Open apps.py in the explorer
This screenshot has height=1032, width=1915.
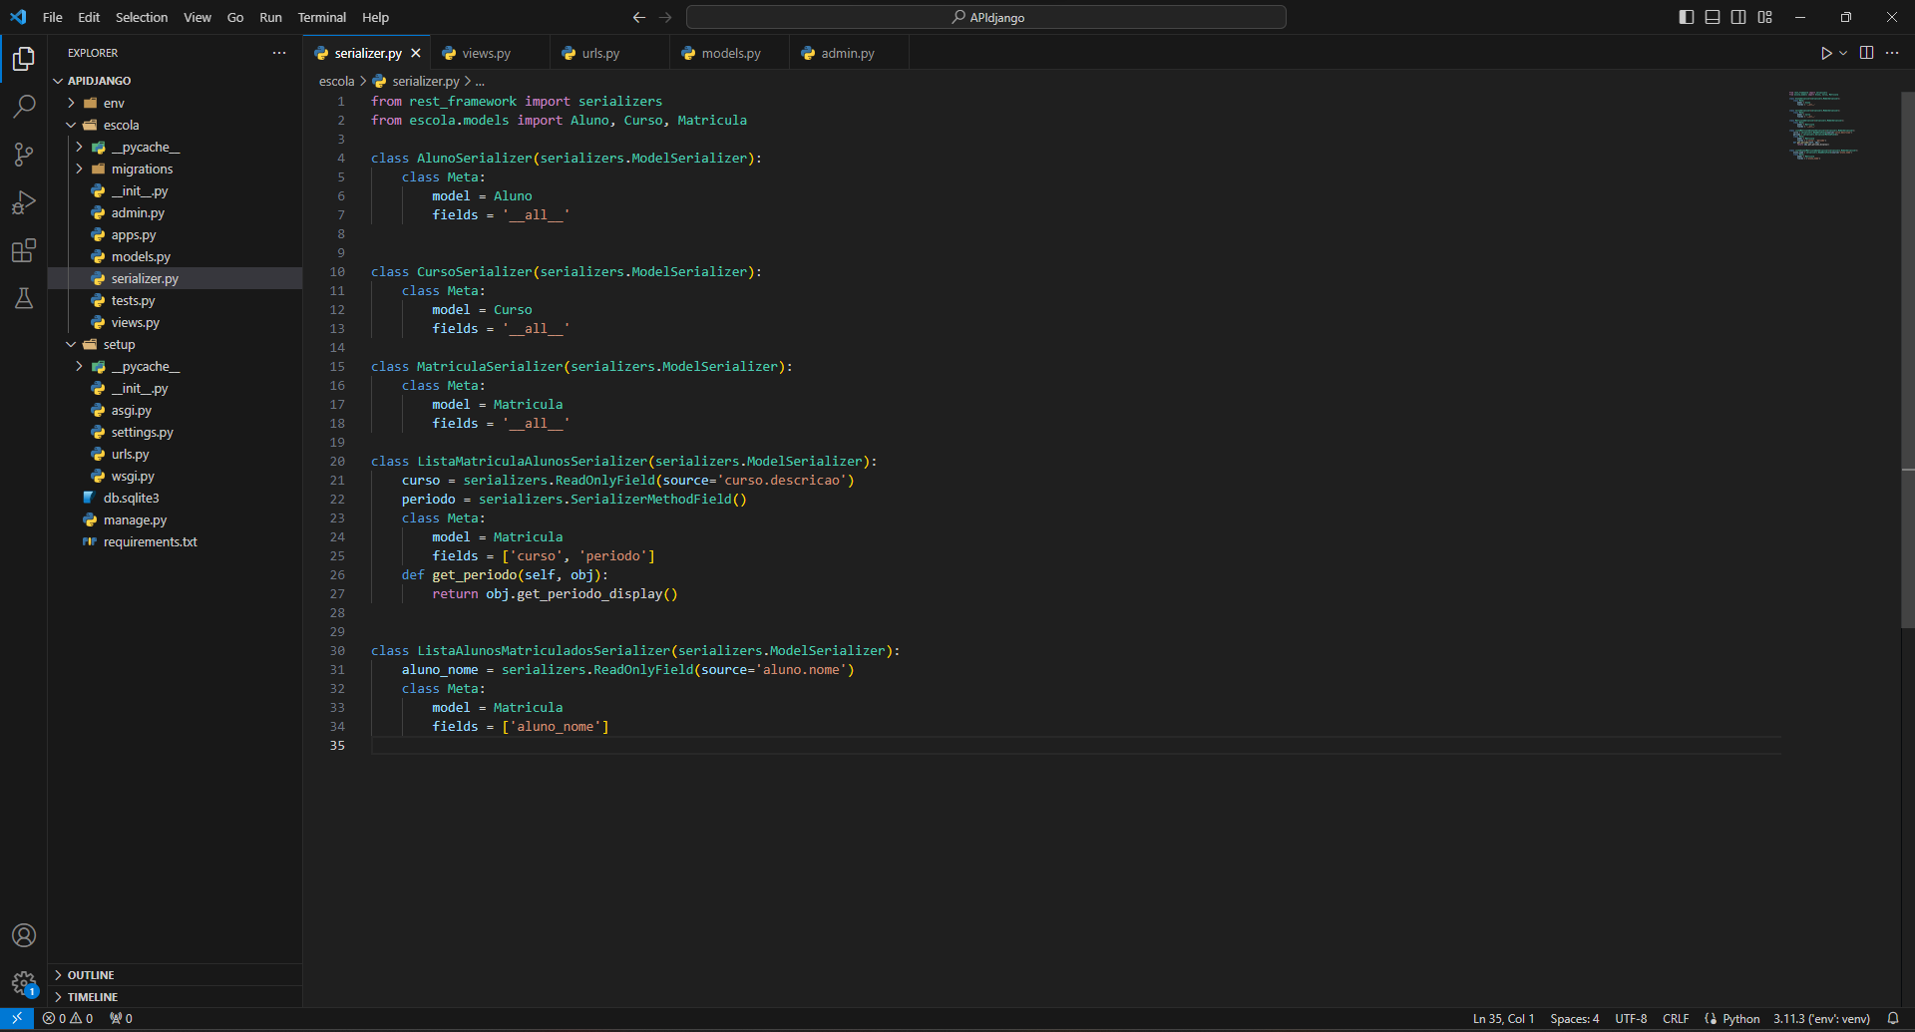tap(134, 234)
